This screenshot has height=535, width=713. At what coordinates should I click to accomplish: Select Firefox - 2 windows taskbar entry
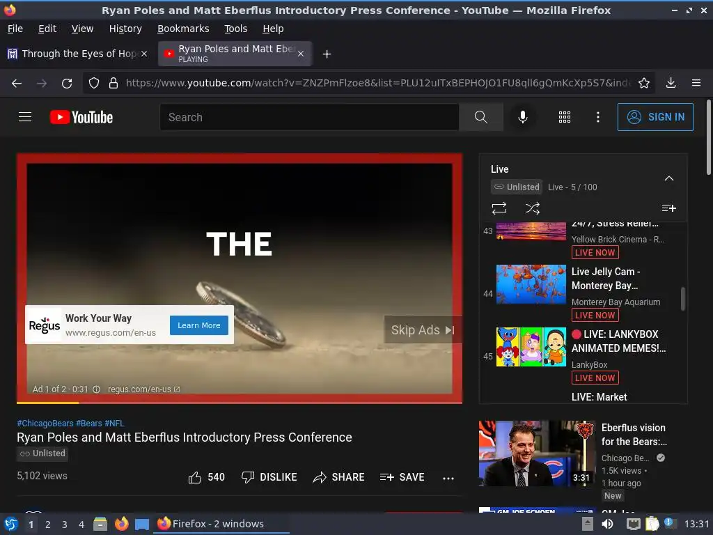pos(222,524)
